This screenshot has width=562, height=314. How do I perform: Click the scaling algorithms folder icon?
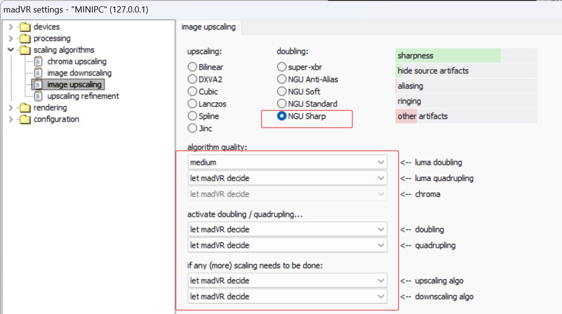(x=26, y=50)
